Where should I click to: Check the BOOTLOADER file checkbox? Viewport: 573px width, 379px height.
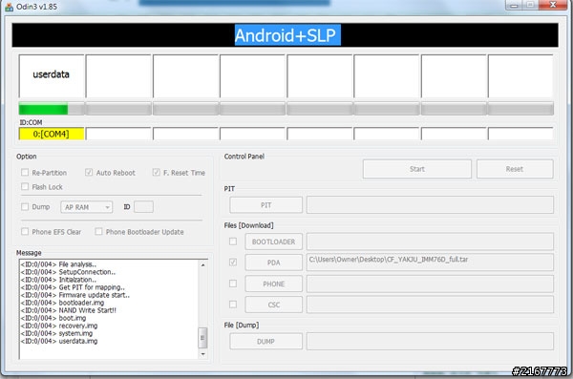pos(233,242)
